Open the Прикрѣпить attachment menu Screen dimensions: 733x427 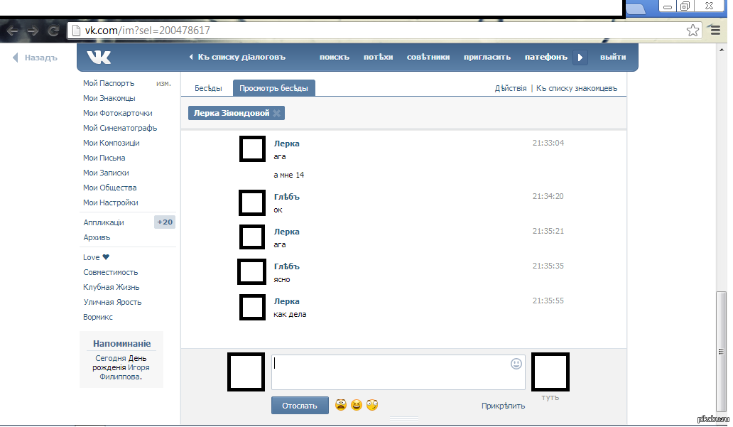coord(503,406)
